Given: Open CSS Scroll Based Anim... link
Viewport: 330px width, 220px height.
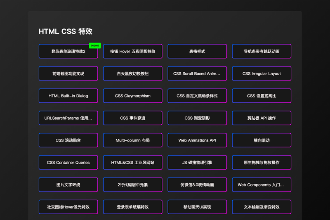Looking at the screenshot, I should point(197,73).
